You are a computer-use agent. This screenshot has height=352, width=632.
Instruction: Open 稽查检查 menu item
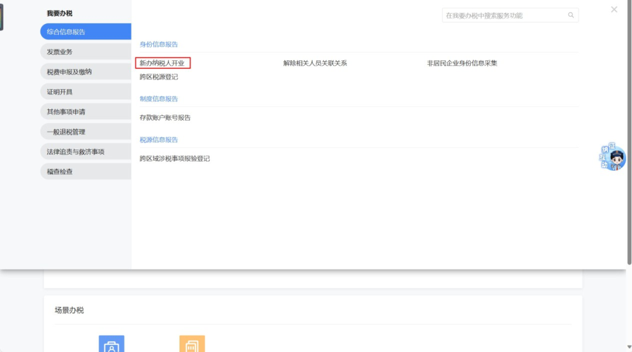pos(85,171)
